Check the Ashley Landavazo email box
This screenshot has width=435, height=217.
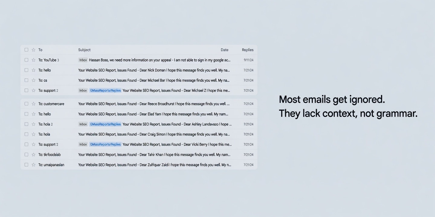(26, 124)
